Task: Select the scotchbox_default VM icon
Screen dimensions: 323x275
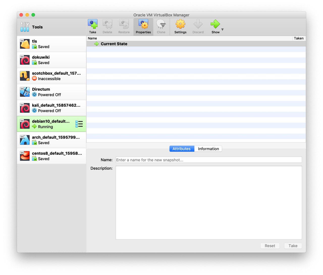Action: pos(25,76)
